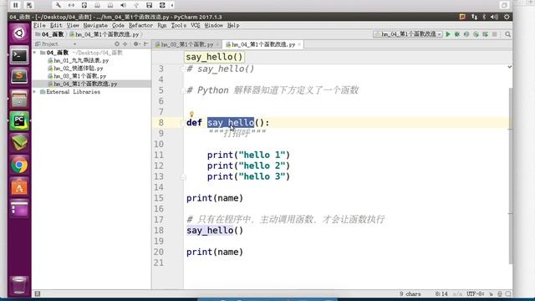Open Project panel settings gear

[x=135, y=44]
